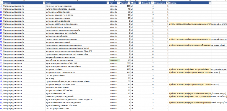Select cell 'як вибрати матрац на диван'
Screen dimensions: 227x111
click(77, 60)
